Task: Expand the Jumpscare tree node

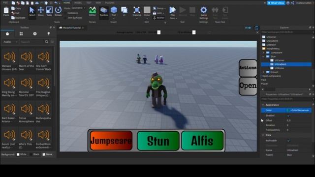Action: point(264,53)
